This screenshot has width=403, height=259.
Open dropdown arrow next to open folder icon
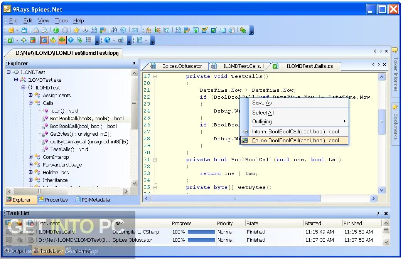pyautogui.click(x=17, y=30)
